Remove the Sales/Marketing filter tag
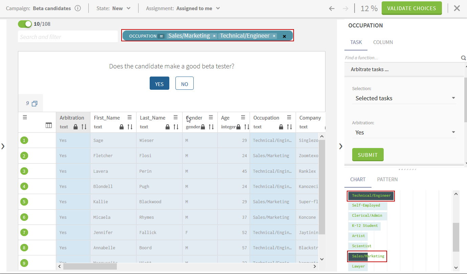Image resolution: width=467 pixels, height=274 pixels. click(x=214, y=36)
